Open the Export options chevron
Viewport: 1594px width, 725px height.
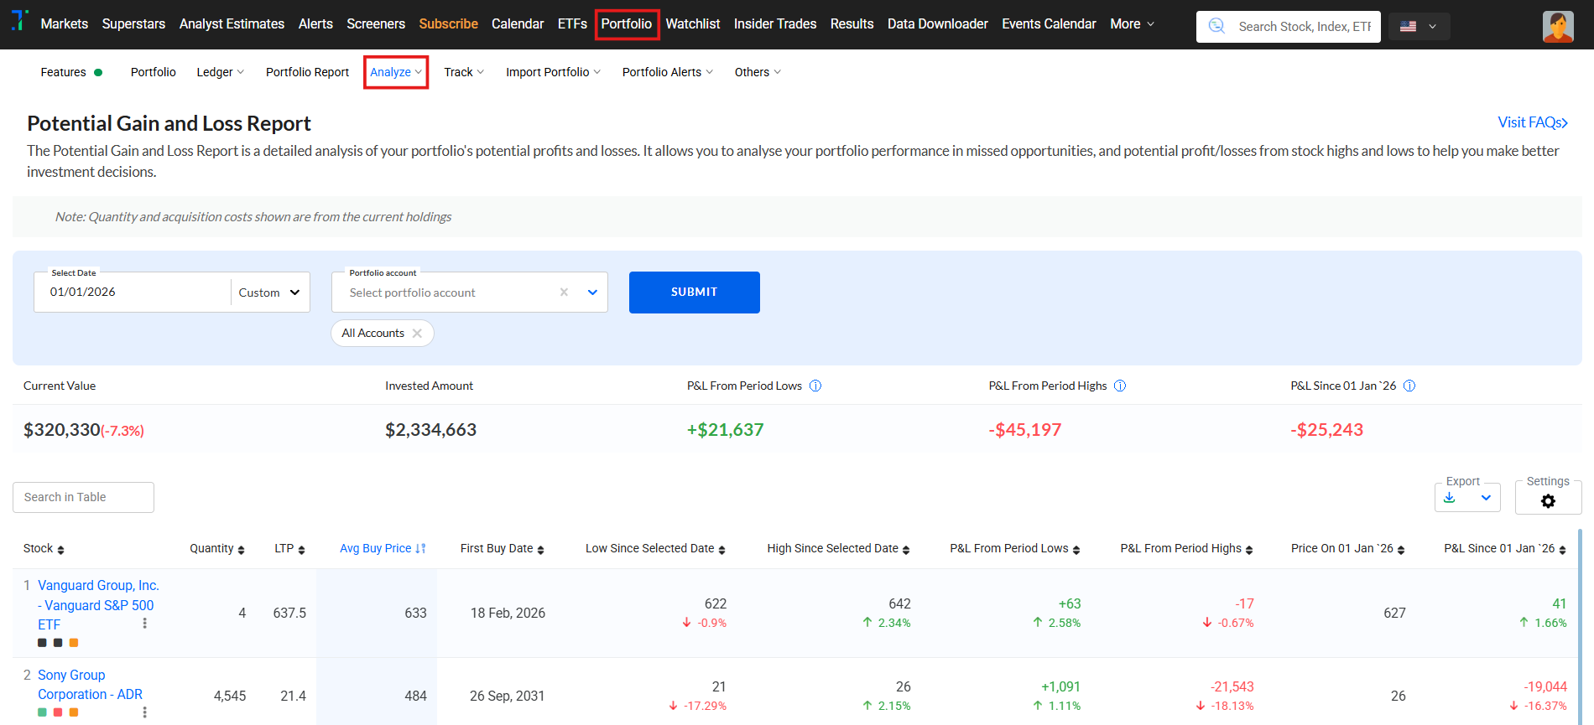click(1486, 498)
